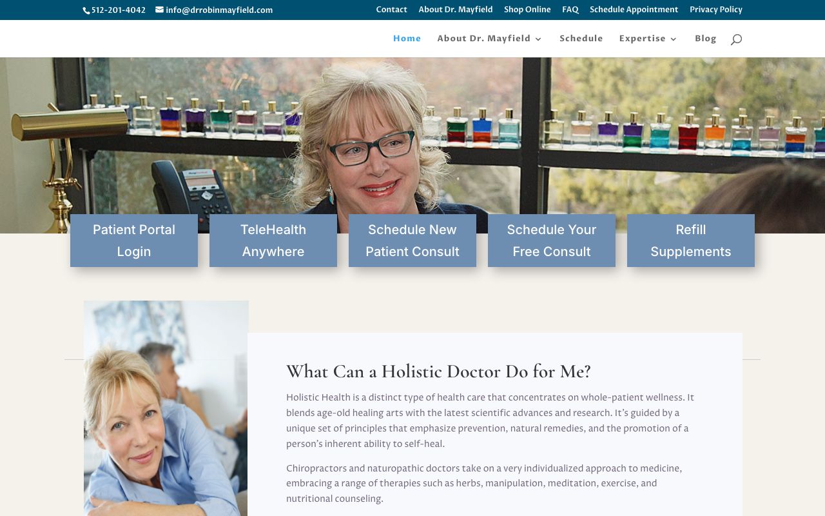This screenshot has width=825, height=516.
Task: Click Schedule Appointment in top bar
Action: (634, 10)
